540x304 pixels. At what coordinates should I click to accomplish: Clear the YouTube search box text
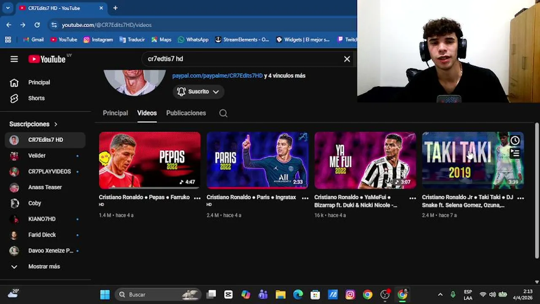347,59
